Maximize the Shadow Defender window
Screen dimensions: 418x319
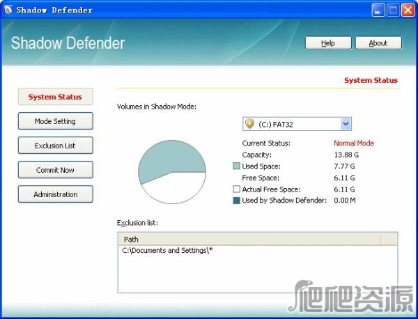[x=392, y=10]
